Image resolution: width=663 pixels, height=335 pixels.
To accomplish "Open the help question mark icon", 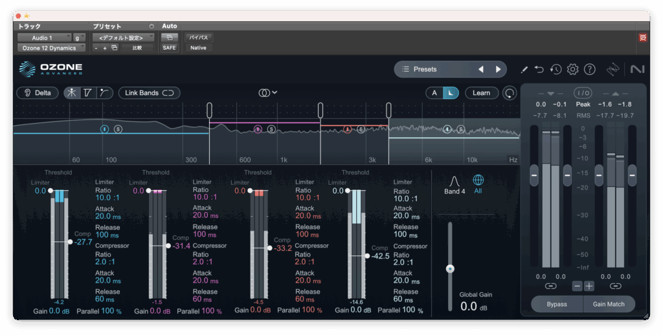I will pos(589,69).
